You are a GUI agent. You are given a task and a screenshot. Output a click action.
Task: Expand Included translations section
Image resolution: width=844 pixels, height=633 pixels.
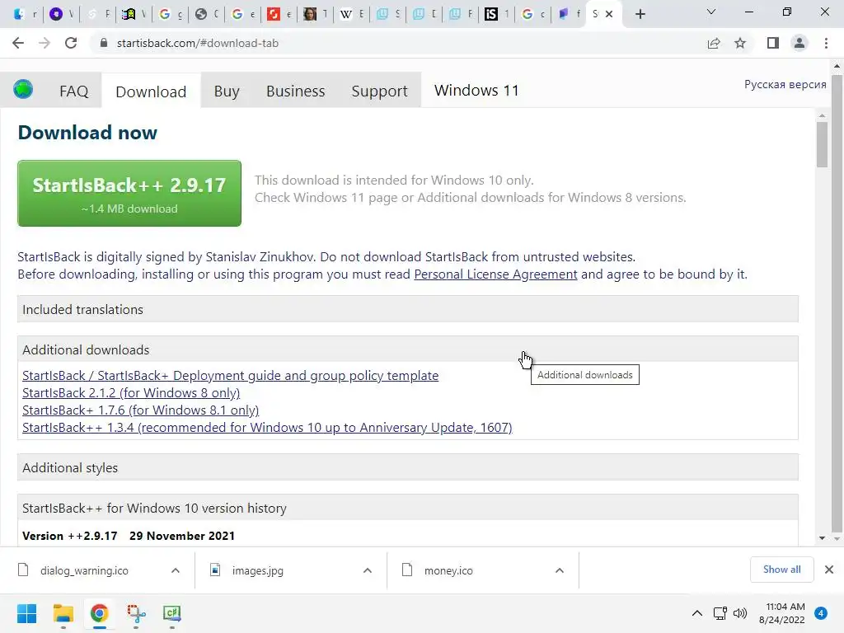click(x=407, y=310)
